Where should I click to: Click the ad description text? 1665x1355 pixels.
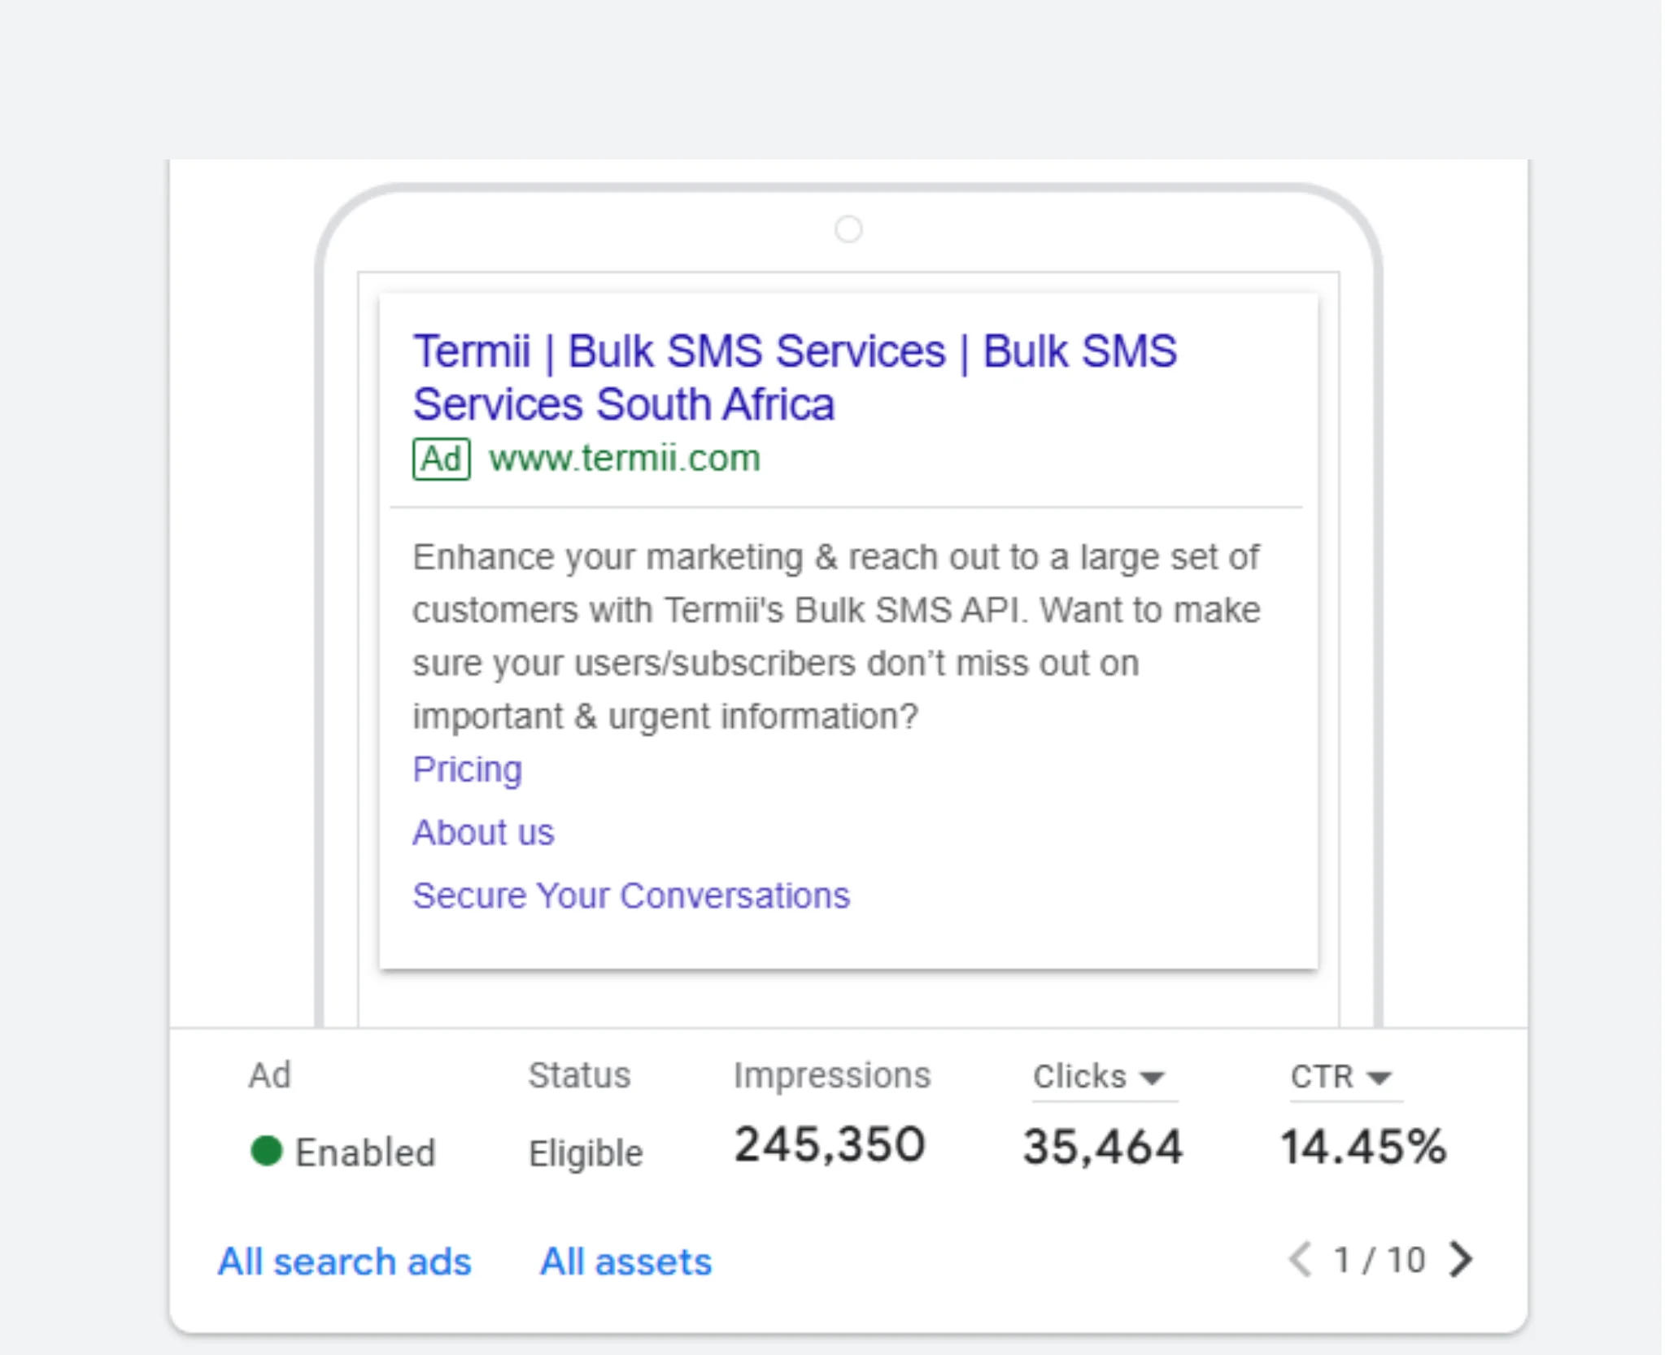(x=836, y=636)
